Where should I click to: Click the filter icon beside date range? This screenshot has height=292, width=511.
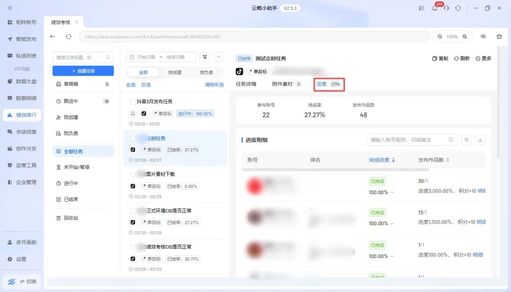coord(205,57)
